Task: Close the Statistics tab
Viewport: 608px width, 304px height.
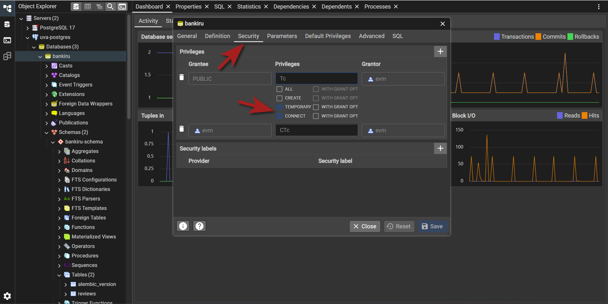Action: [x=266, y=7]
